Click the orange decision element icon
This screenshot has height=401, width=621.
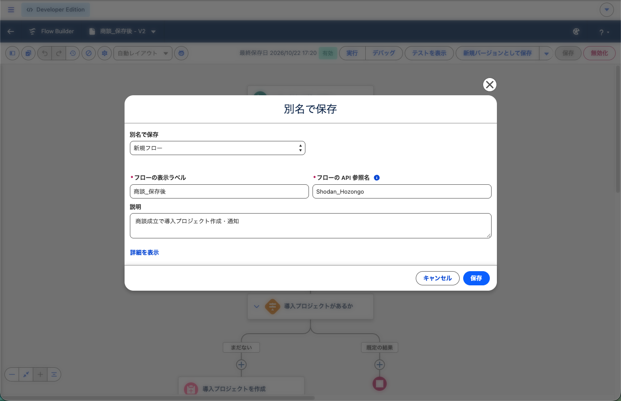click(273, 306)
